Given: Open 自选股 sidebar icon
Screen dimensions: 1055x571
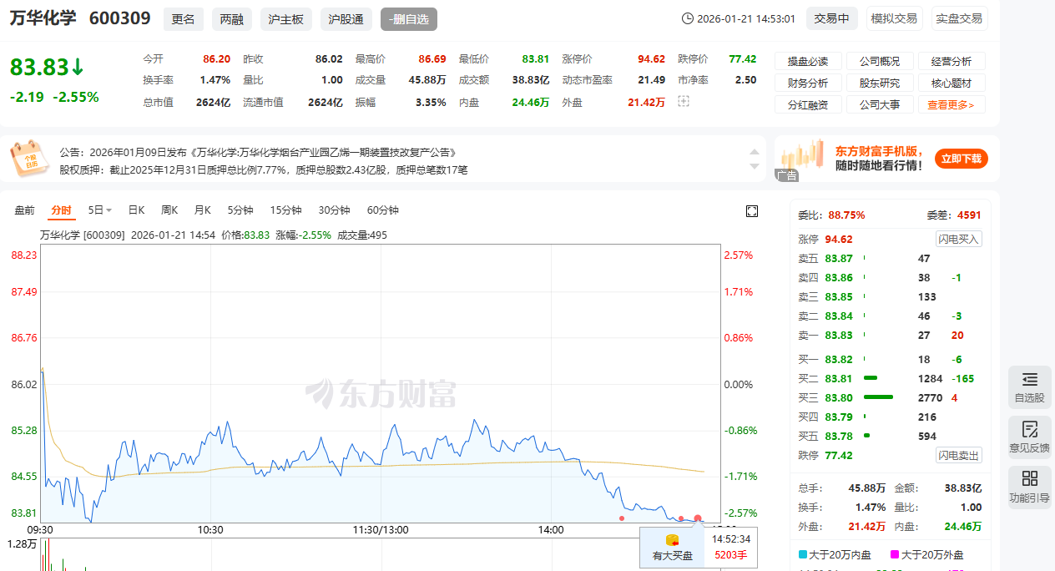Looking at the screenshot, I should [1030, 387].
